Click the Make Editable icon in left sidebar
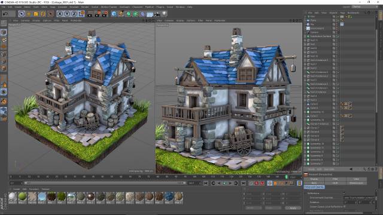383x215 pixels. point(4,23)
